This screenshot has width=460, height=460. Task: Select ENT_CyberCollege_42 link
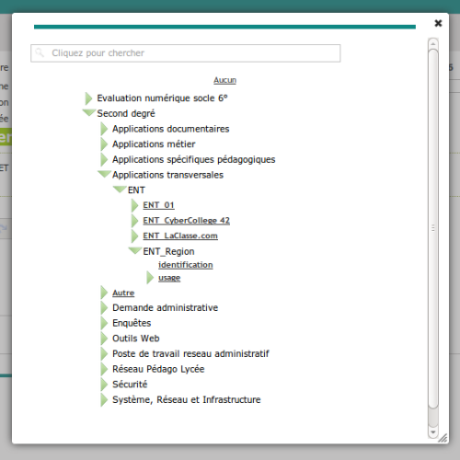186,221
